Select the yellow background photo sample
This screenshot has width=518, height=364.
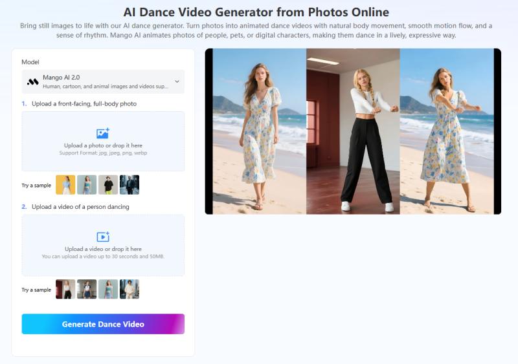65,185
